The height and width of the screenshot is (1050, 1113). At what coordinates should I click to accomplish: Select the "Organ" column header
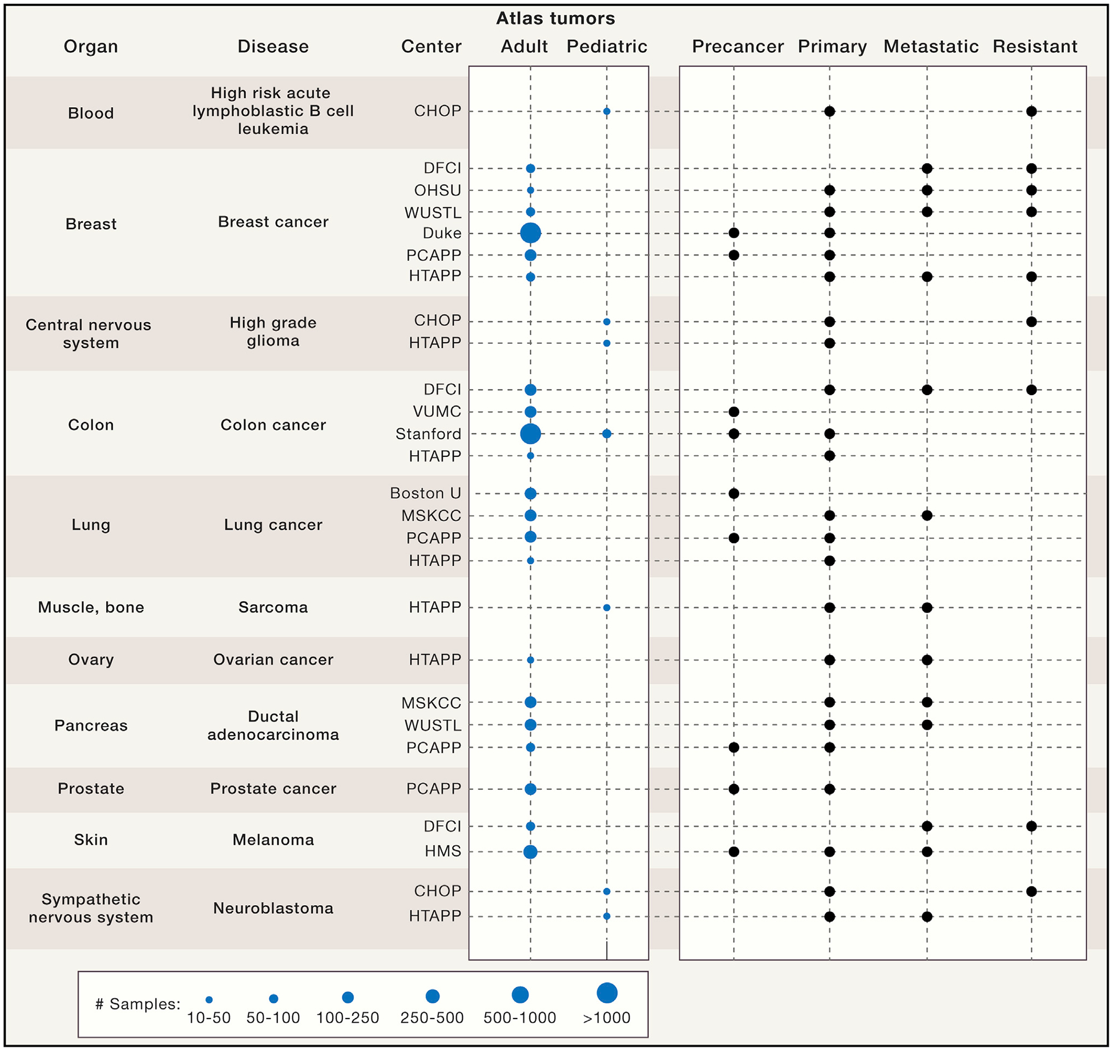coord(91,46)
